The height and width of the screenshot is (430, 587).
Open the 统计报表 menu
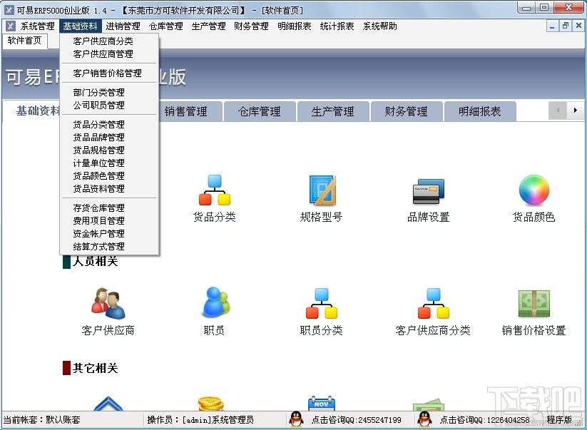pyautogui.click(x=337, y=26)
